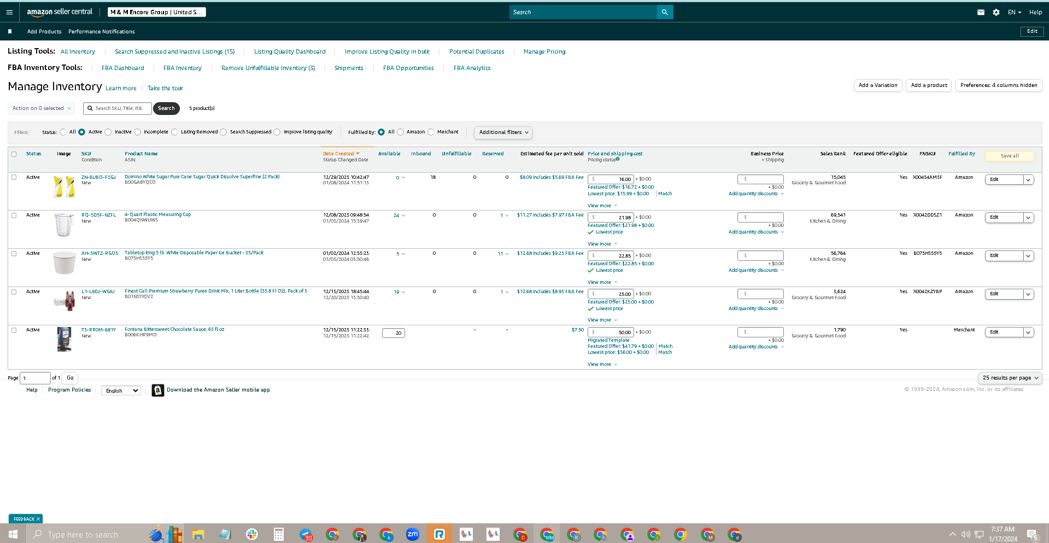
Task: Check the Domino White Sugar row checkbox
Action: 14,177
